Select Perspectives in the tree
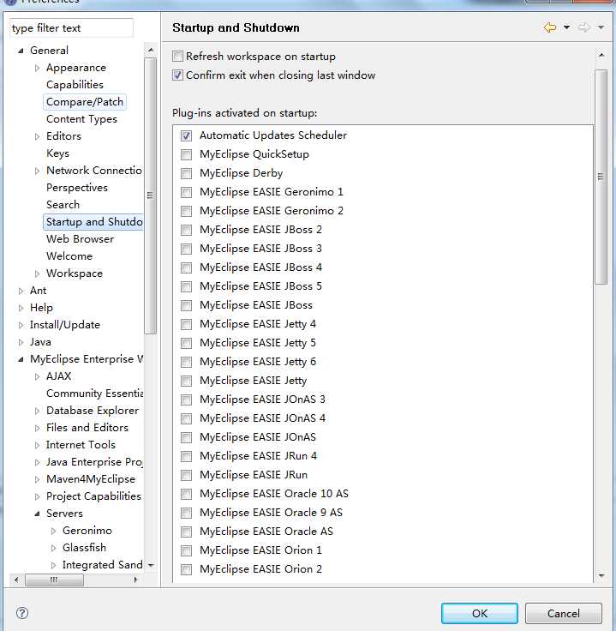616x631 pixels. coord(77,188)
